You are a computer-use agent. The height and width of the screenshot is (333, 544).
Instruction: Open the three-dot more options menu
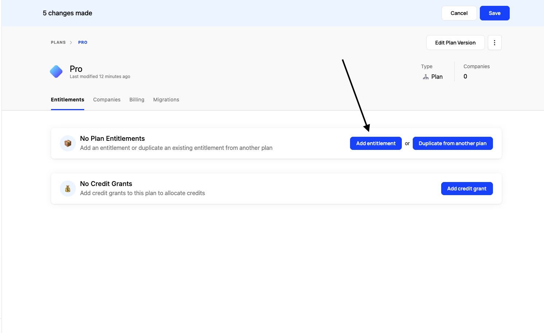[494, 43]
